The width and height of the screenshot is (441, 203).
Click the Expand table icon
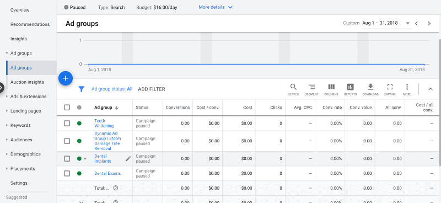pos(390,89)
